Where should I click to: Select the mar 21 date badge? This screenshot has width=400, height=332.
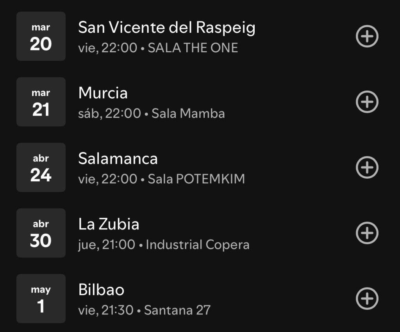tap(41, 102)
